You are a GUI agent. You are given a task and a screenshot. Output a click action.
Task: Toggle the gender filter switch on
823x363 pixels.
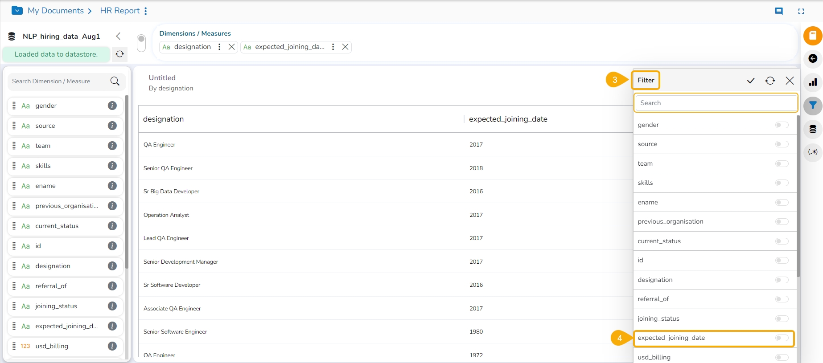[x=782, y=125]
